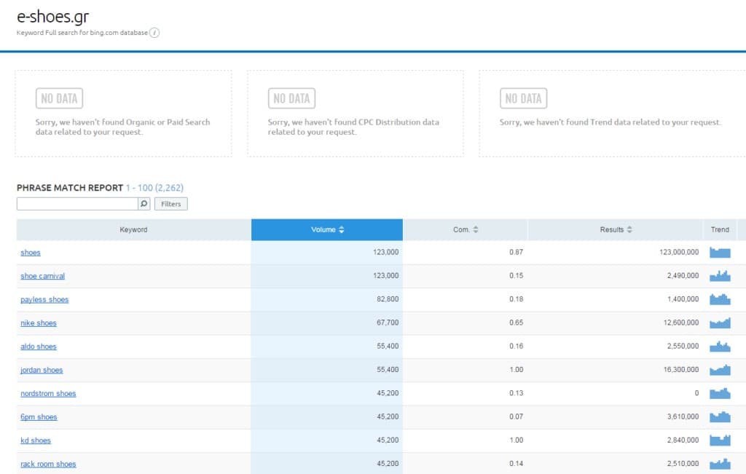The image size is (746, 474).
Task: Click the Trend column header
Action: [720, 229]
